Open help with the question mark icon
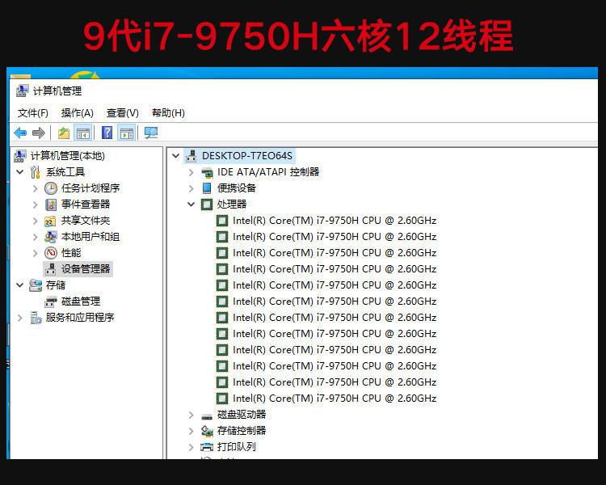 (107, 133)
